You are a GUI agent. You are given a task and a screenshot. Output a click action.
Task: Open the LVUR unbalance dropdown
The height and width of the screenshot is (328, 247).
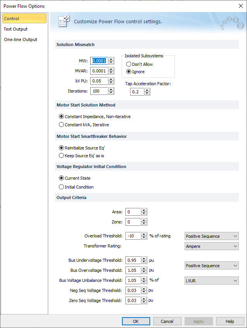(x=211, y=281)
